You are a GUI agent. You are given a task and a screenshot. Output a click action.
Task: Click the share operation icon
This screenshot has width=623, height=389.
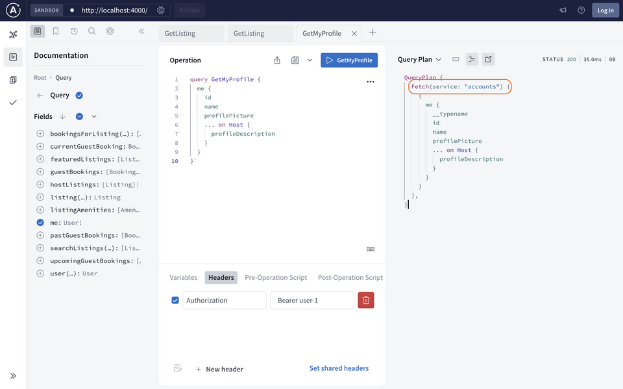277,60
